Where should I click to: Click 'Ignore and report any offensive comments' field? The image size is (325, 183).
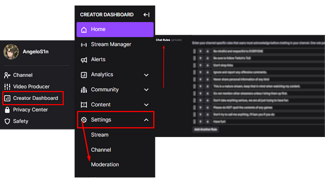point(268,72)
